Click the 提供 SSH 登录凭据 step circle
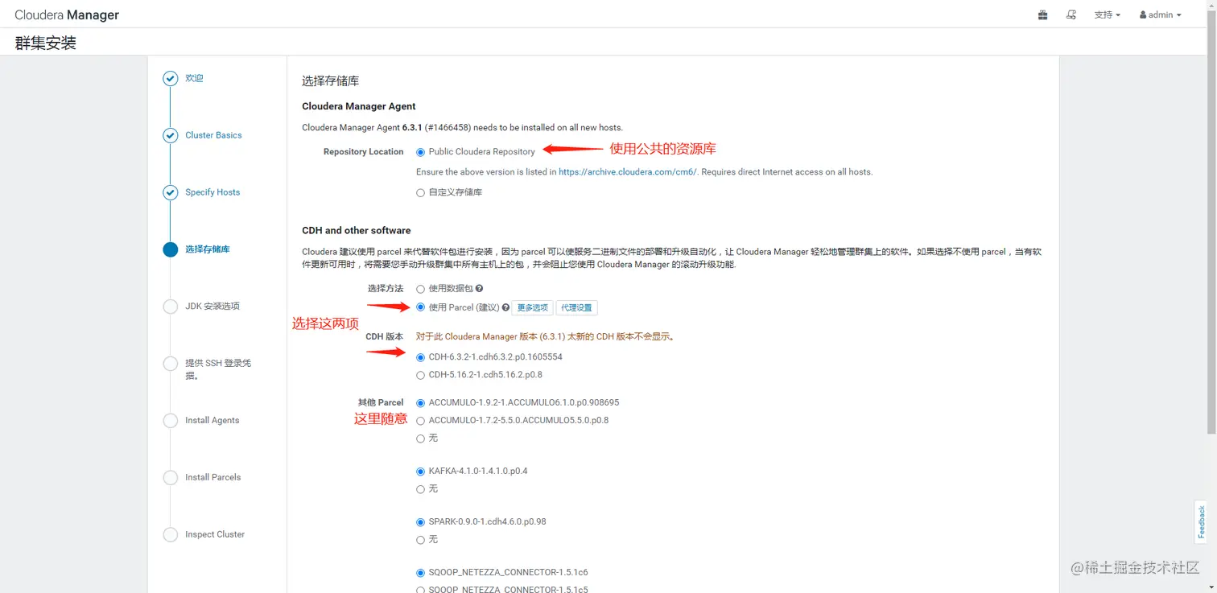This screenshot has height=593, width=1217. pos(170,364)
